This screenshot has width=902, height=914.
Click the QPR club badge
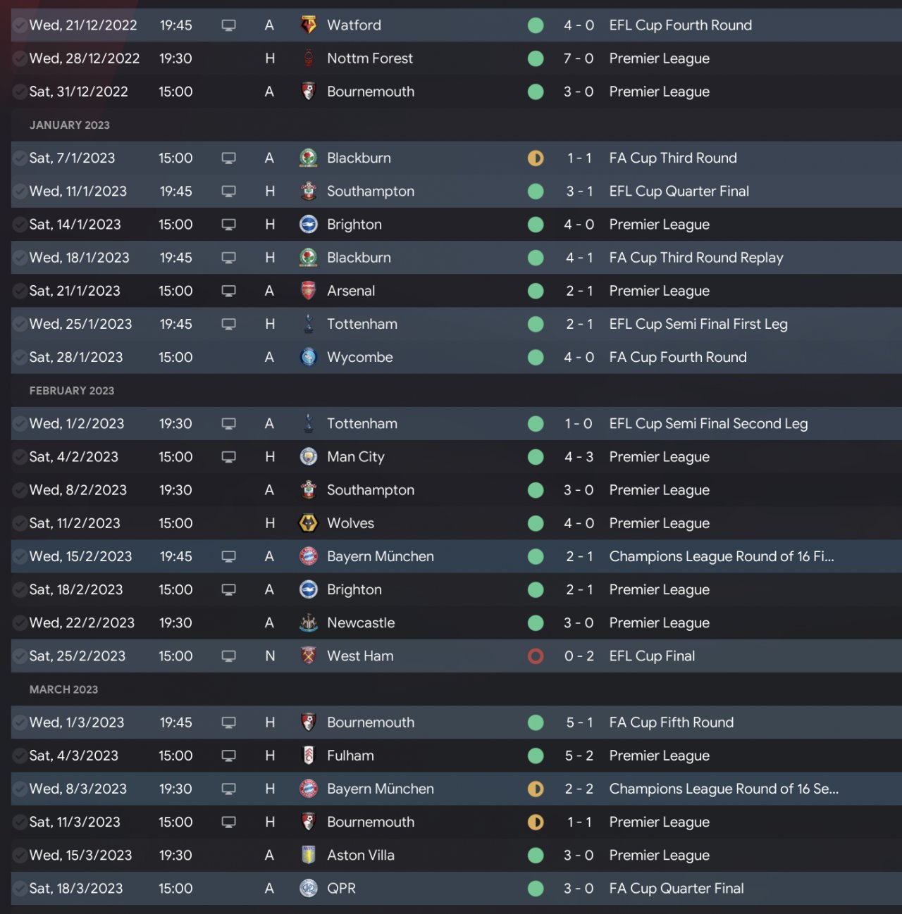(x=308, y=889)
